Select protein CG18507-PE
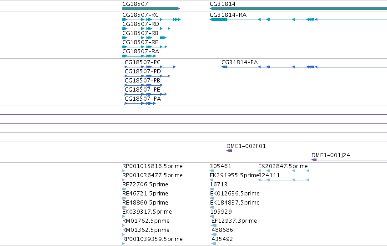Screen dimensions: 387x246 click(x=142, y=90)
